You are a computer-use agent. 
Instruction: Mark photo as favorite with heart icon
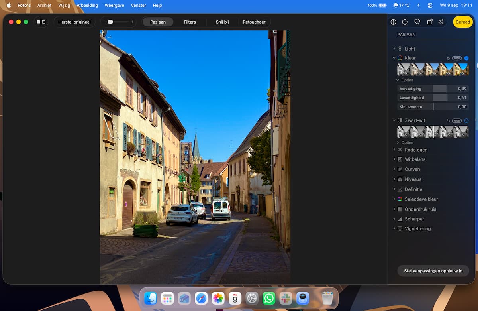[x=417, y=22]
